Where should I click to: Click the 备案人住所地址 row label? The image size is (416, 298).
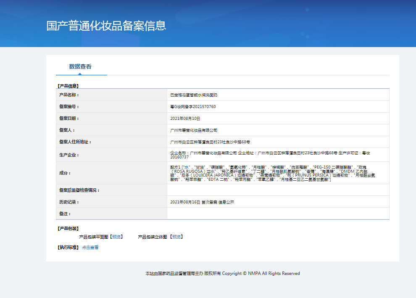point(75,142)
